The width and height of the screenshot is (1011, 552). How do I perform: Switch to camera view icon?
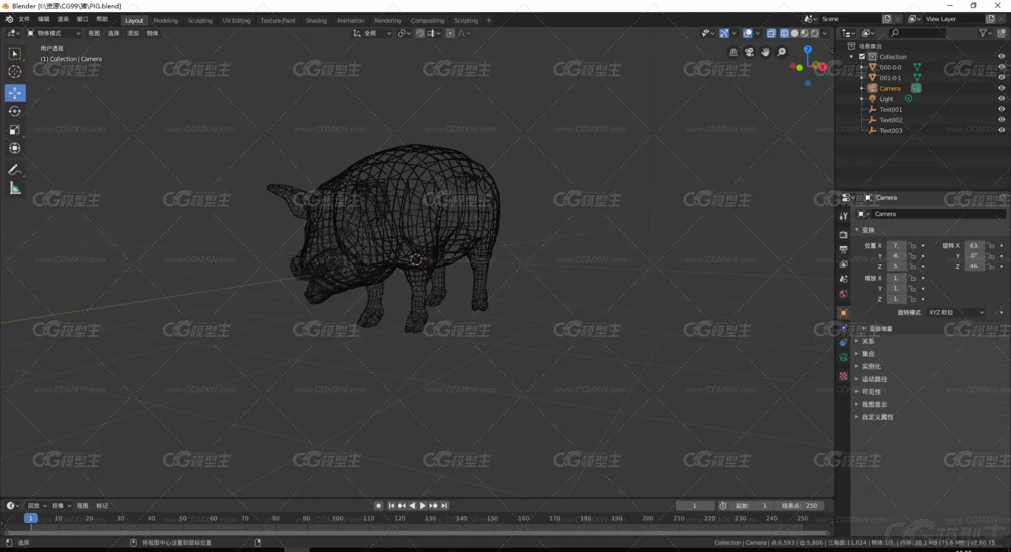[x=749, y=52]
